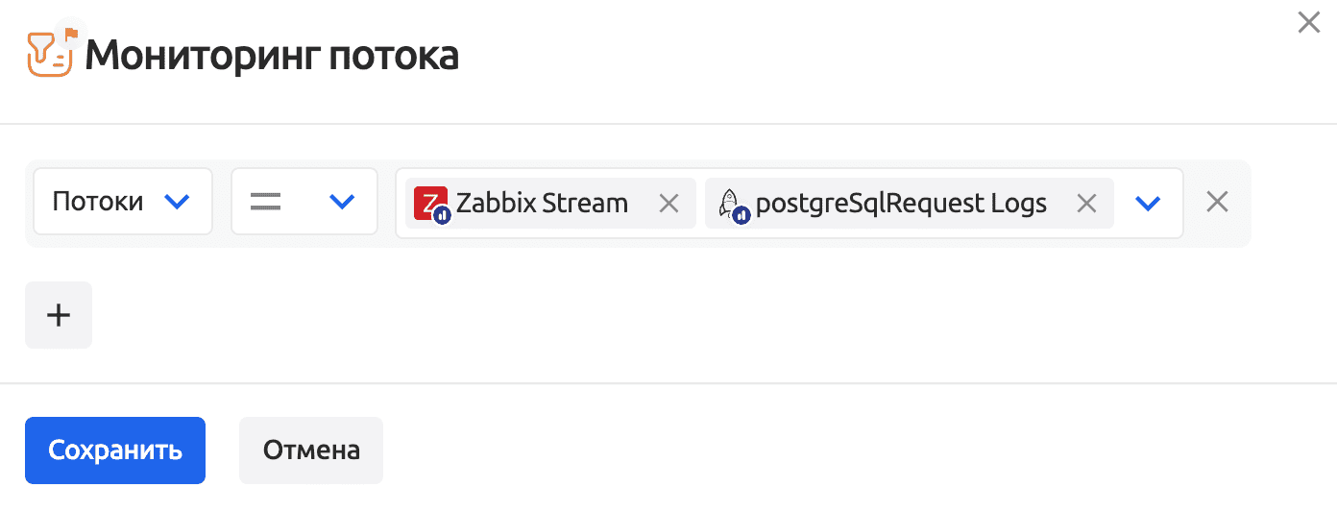Expand the streams multi-select dropdown arrow
Viewport: 1337px width, 511px height.
(x=1148, y=203)
